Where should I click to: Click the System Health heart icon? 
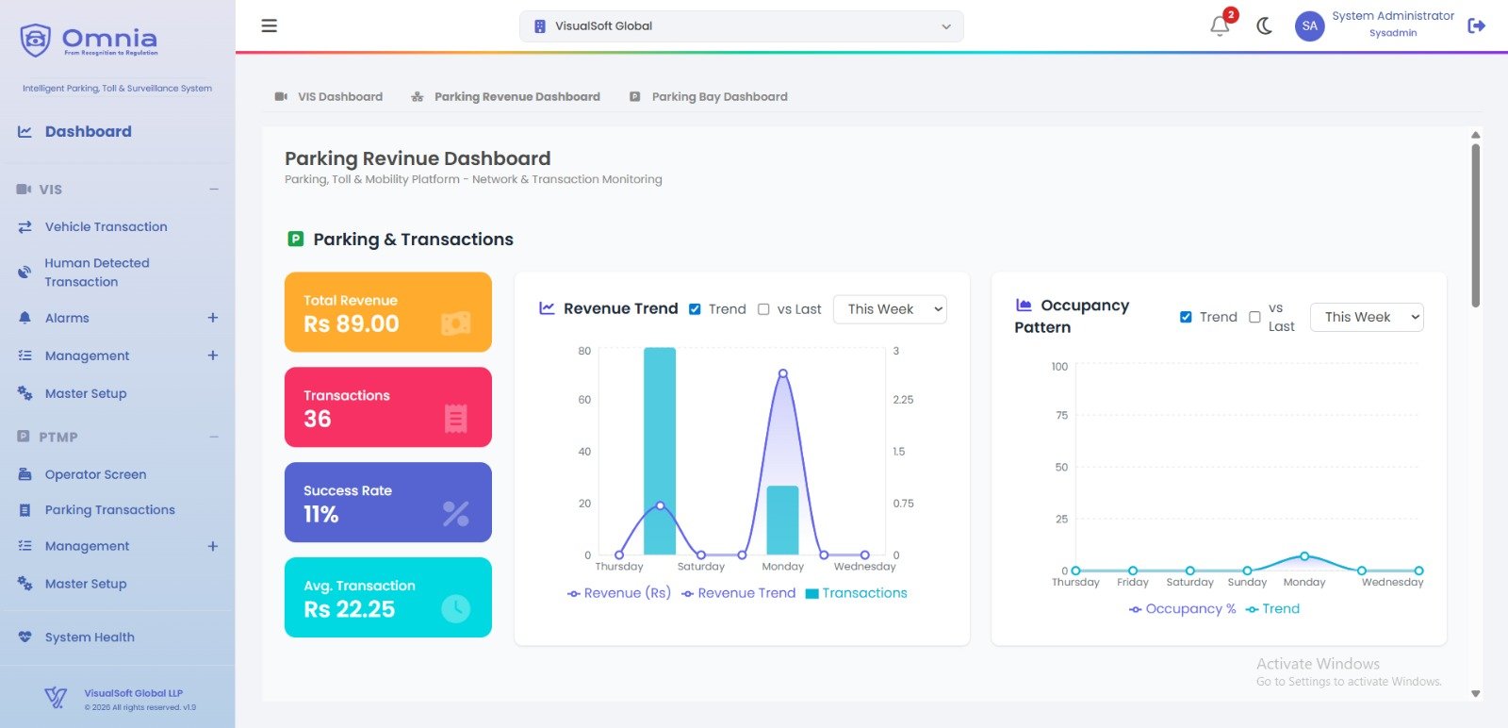tap(25, 637)
